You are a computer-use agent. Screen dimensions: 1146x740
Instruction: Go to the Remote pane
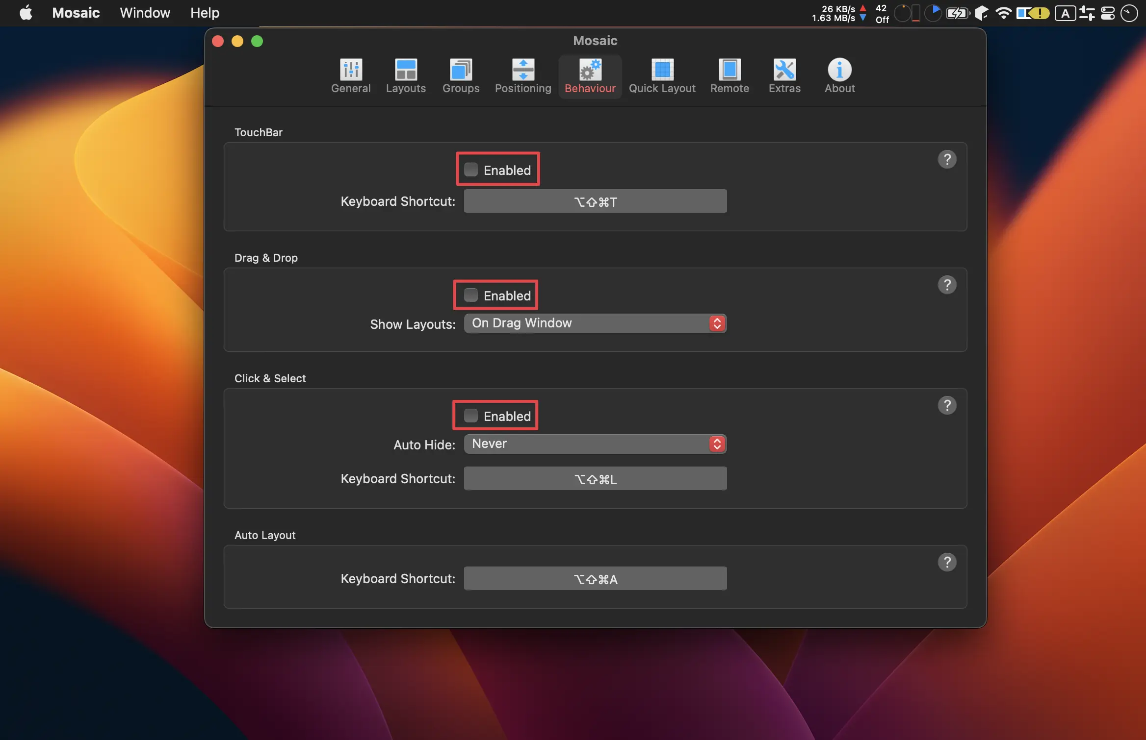pyautogui.click(x=729, y=76)
